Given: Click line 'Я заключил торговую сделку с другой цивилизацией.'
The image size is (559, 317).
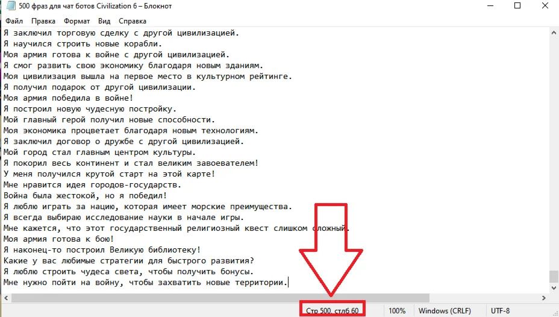Looking at the screenshot, I should click(121, 33).
